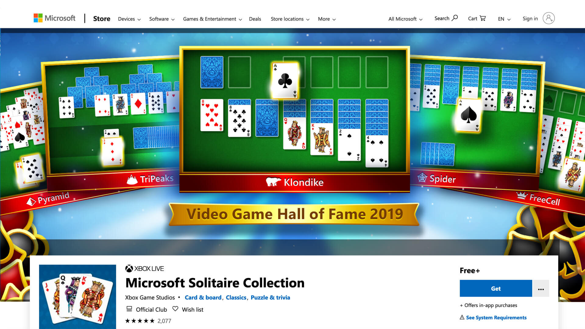Click the Sign in menu item
Viewport: 585px width, 329px height.
(530, 19)
